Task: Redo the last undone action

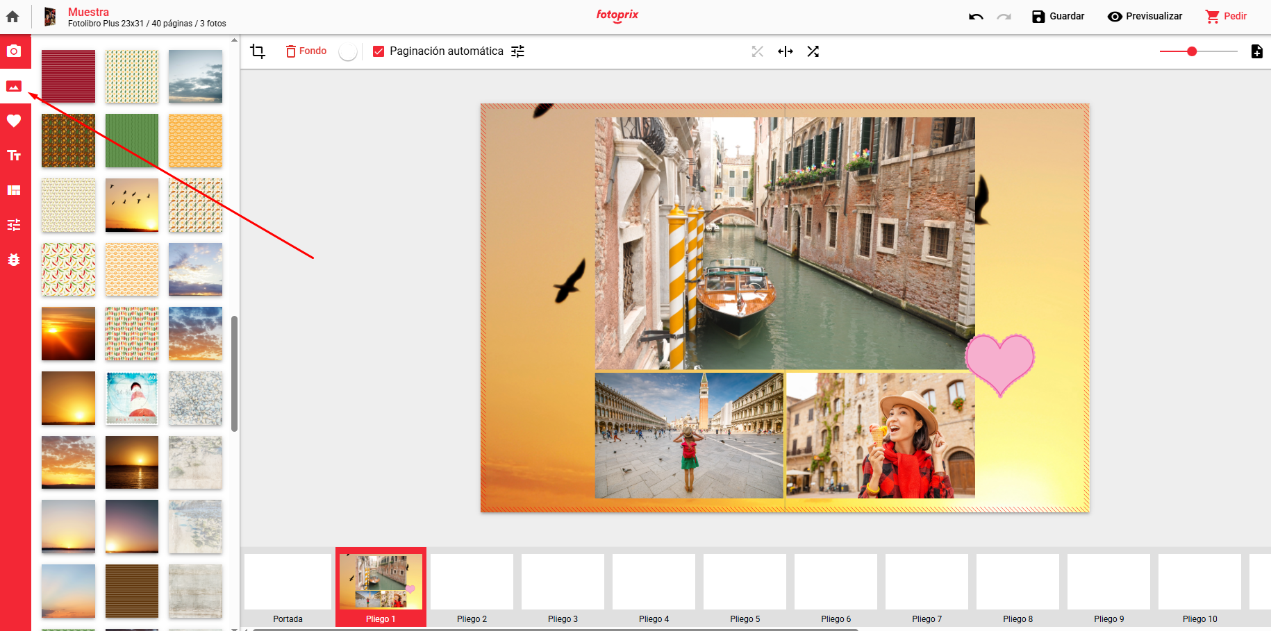Action: (x=1004, y=17)
